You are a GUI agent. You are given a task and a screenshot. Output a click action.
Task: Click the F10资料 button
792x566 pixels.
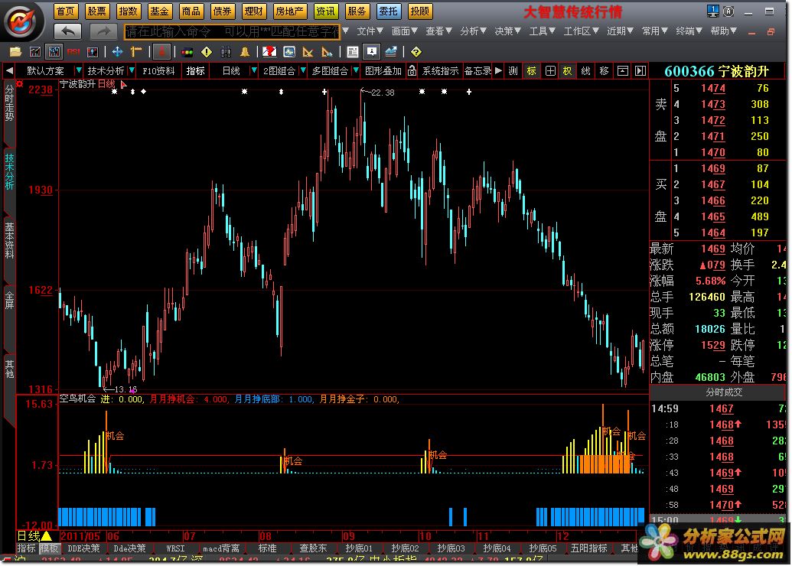[x=158, y=70]
